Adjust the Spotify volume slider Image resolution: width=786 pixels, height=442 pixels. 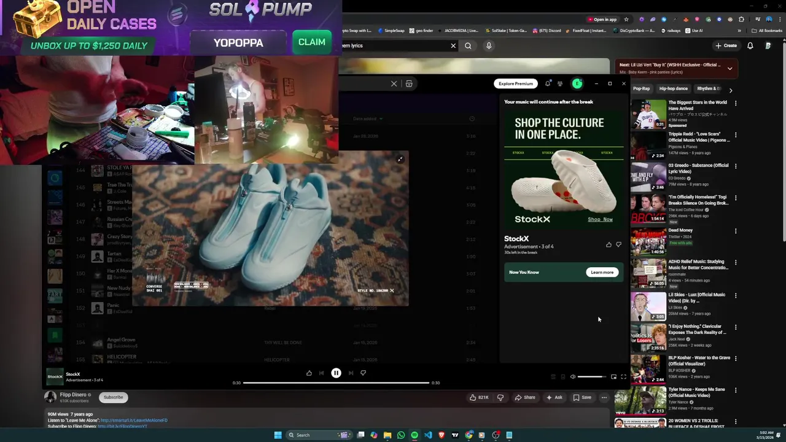pyautogui.click(x=592, y=377)
